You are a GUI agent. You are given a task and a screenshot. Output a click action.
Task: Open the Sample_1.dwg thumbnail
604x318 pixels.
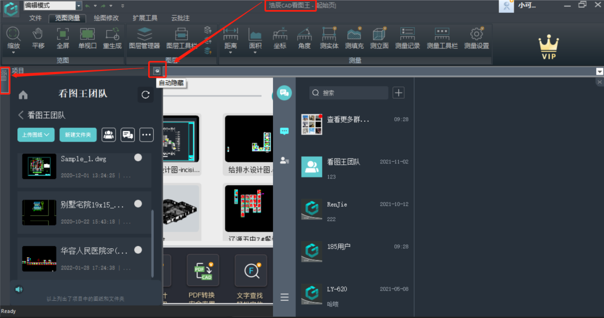(39, 166)
